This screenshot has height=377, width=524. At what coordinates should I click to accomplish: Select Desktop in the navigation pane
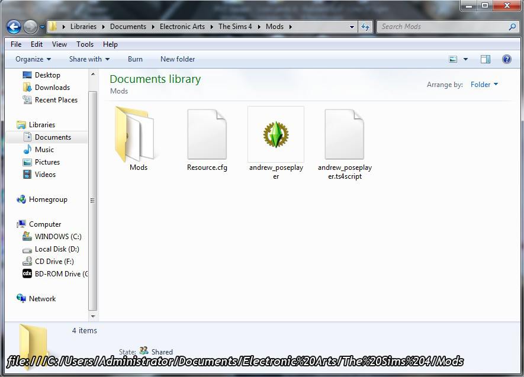pos(47,75)
